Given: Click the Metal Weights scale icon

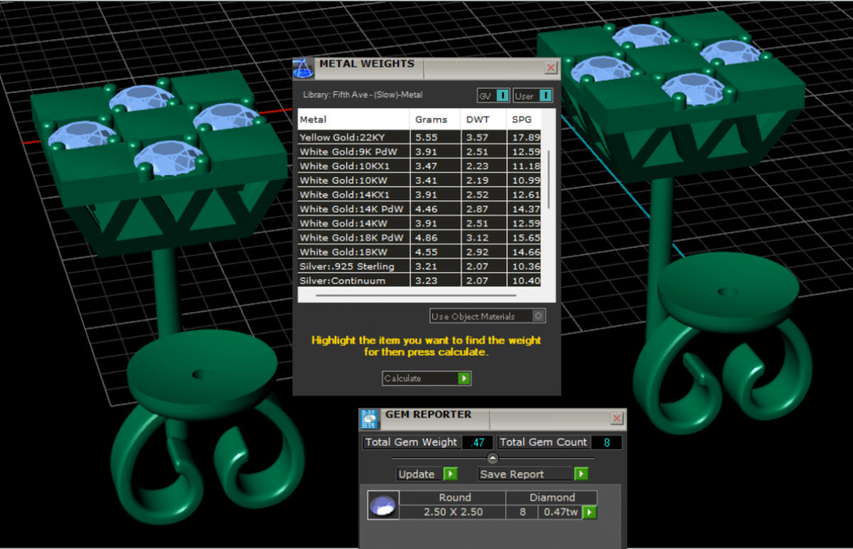Looking at the screenshot, I should (x=304, y=68).
